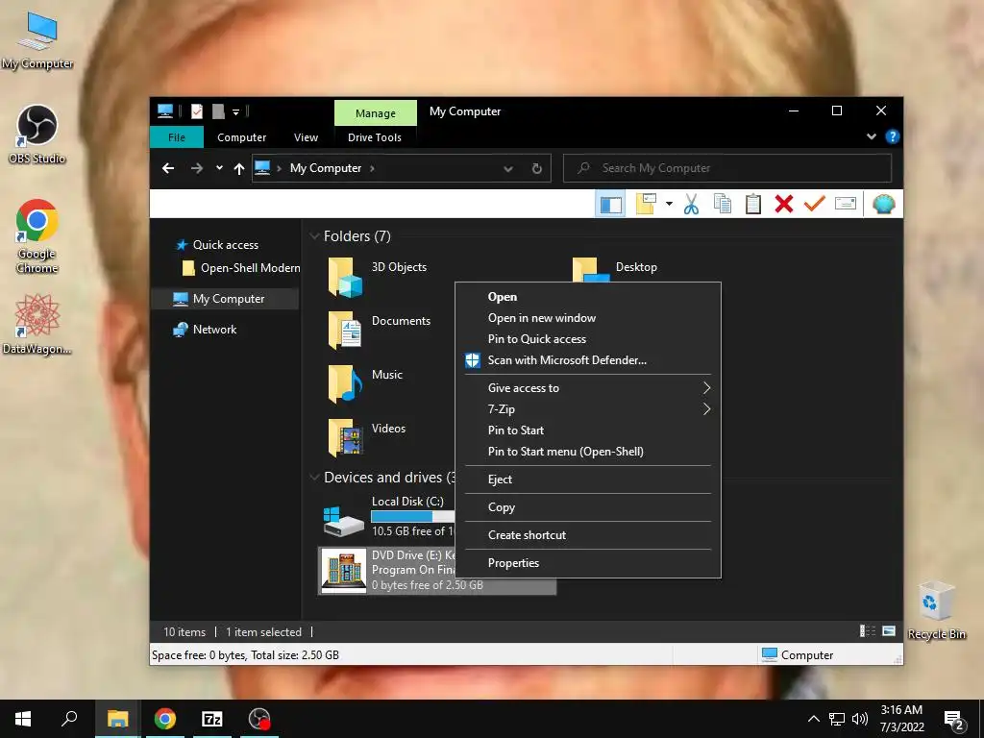Open Classic Explorer settings shell icon
This screenshot has width=984, height=738.
[x=884, y=204]
